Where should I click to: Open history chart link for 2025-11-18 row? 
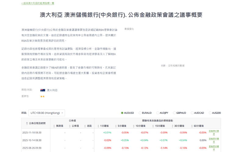click(x=214, y=133)
